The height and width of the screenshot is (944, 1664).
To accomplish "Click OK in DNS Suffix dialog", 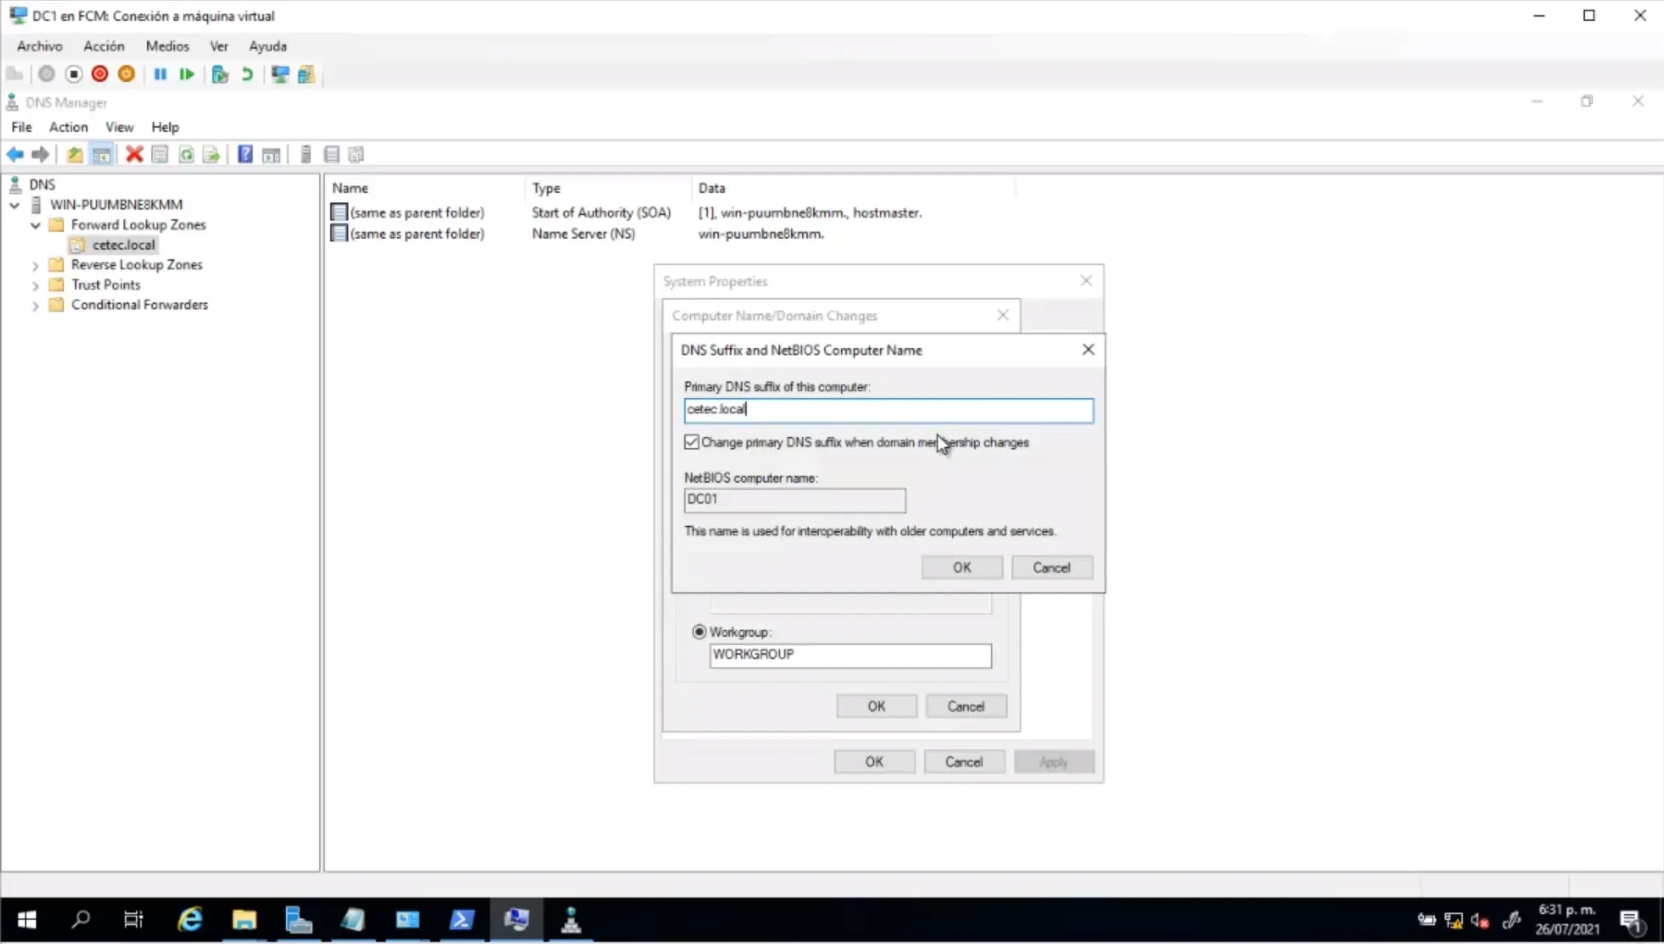I will (961, 567).
